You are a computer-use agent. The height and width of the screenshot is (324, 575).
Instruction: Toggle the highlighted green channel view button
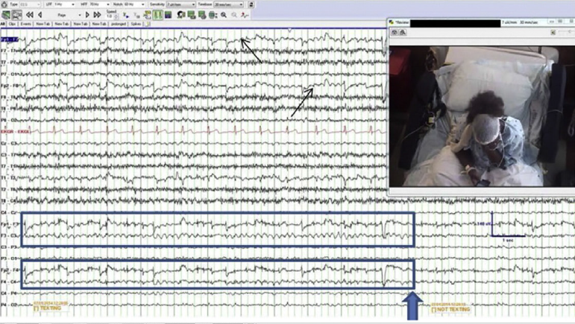click(x=159, y=14)
